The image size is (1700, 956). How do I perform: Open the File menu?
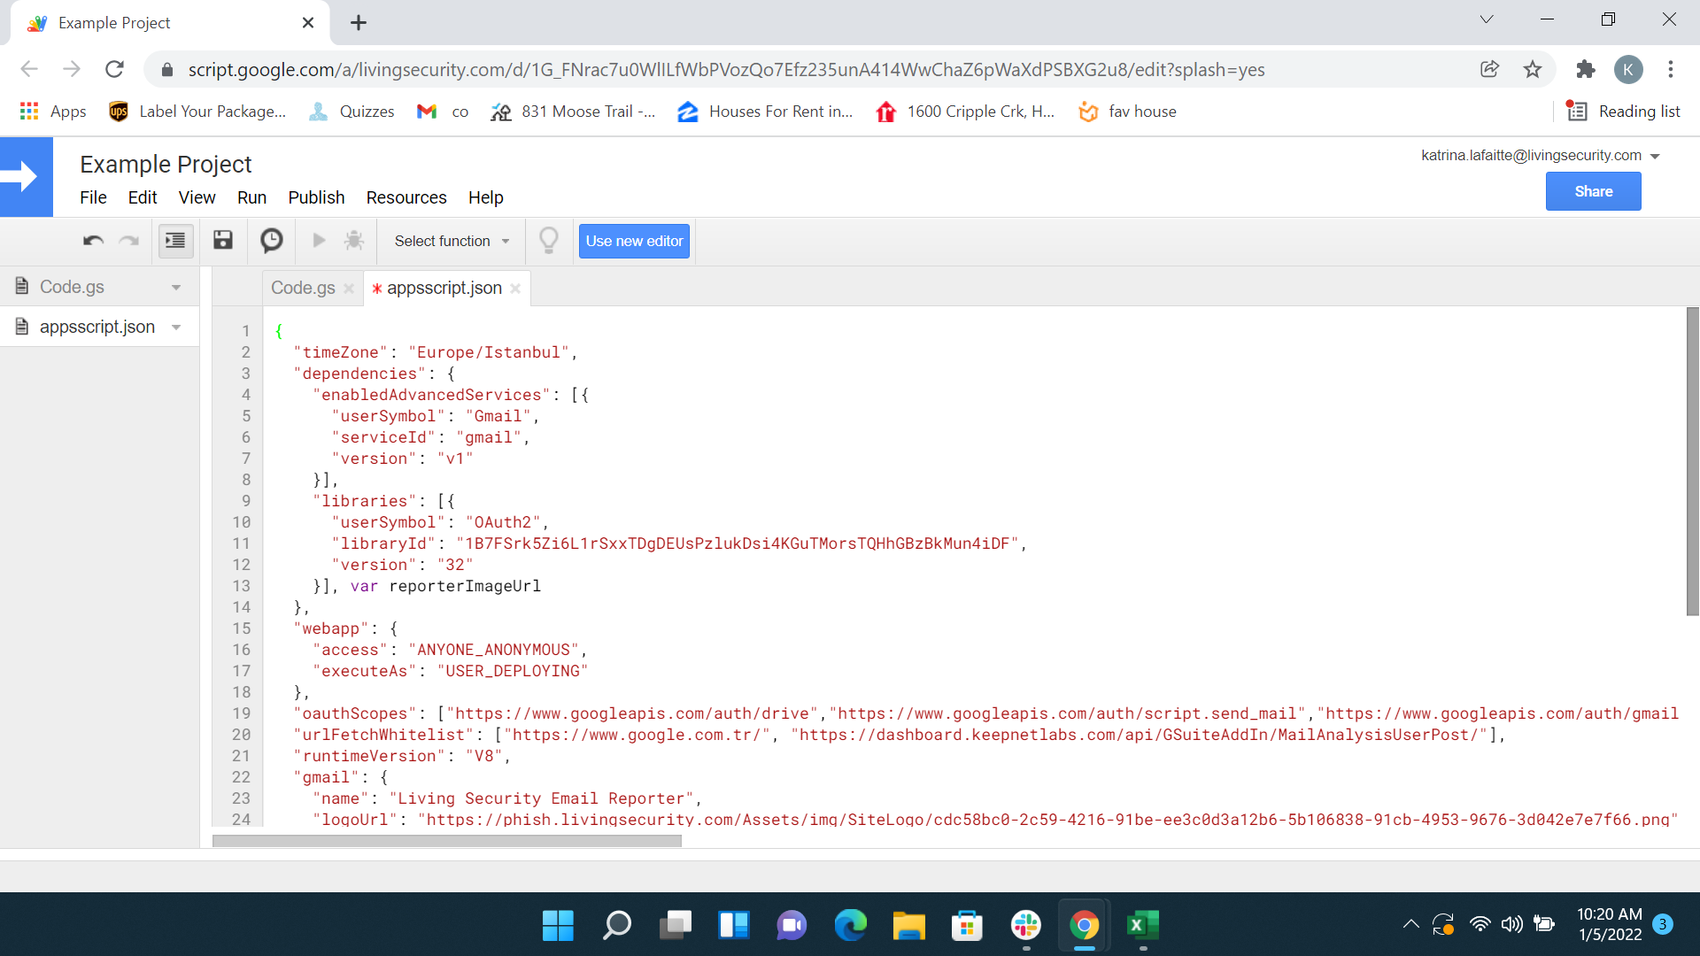pyautogui.click(x=93, y=197)
